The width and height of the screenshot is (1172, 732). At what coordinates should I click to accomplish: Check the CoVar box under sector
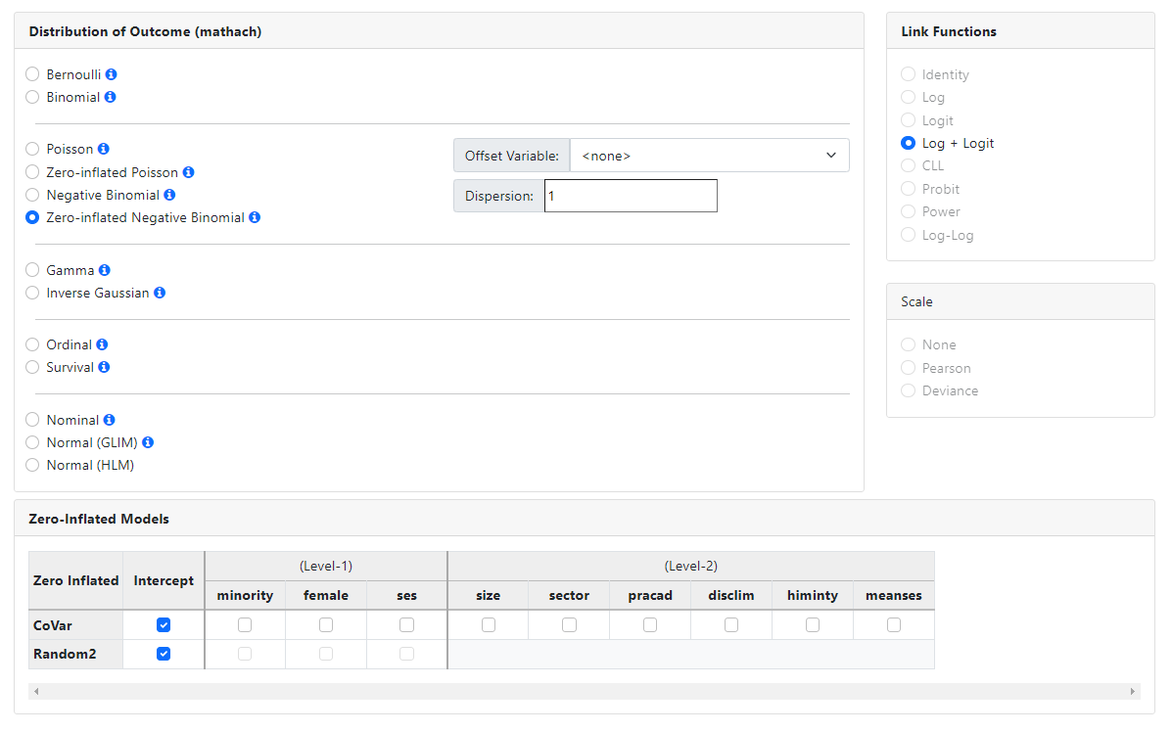(569, 624)
